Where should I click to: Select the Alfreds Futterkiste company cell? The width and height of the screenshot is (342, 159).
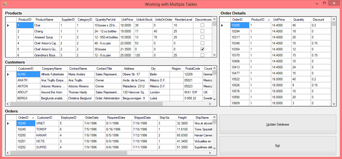pyautogui.click(x=54, y=74)
